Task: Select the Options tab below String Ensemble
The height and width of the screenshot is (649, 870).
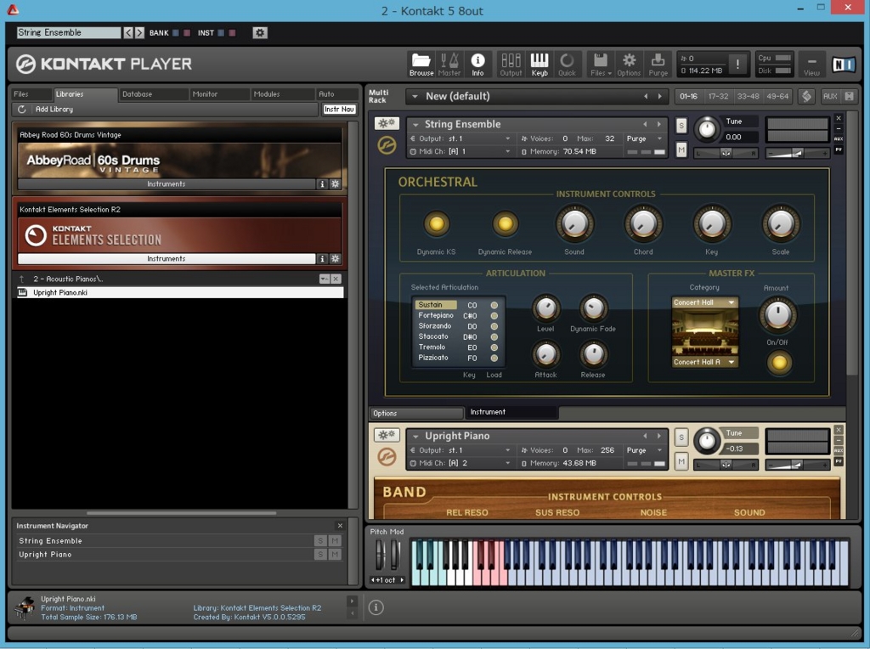Action: [416, 413]
